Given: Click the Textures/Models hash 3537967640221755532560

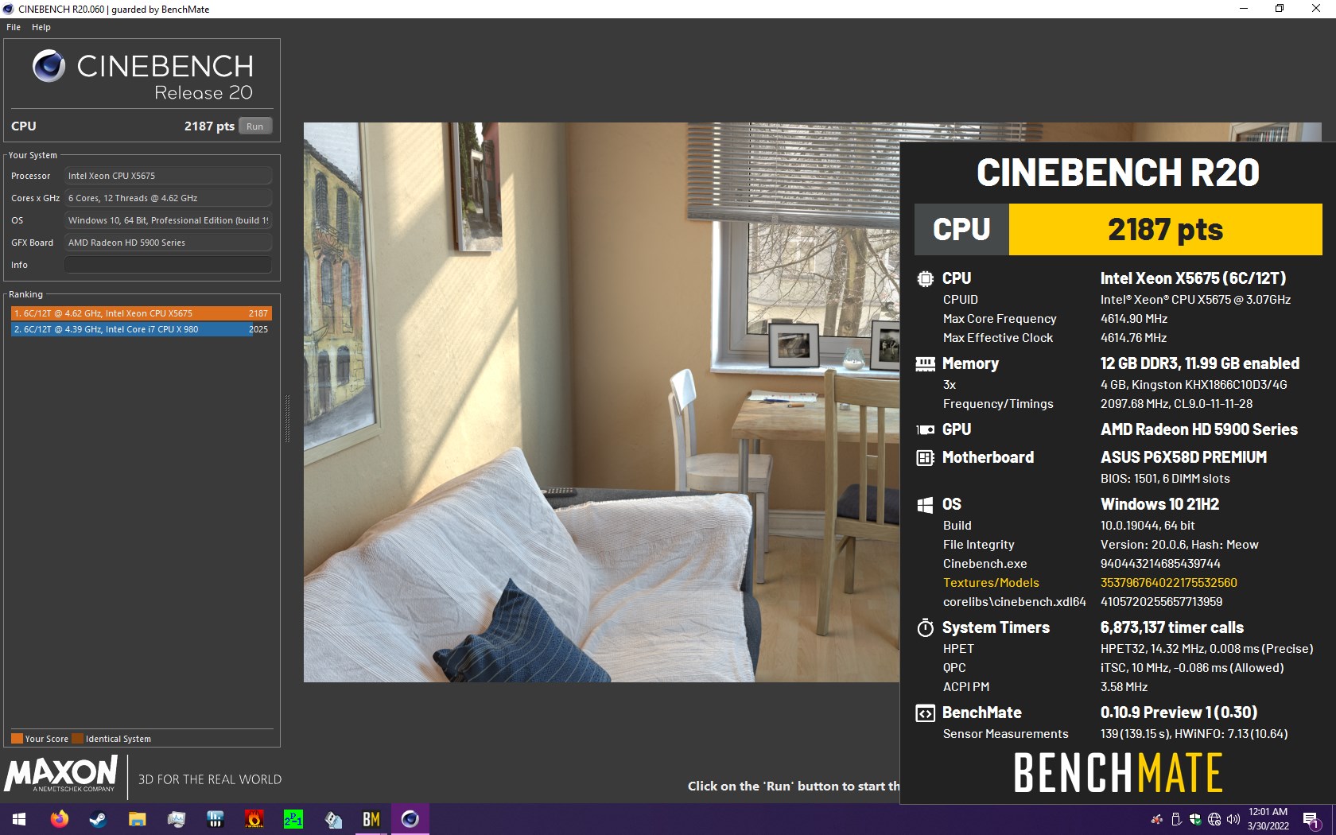Looking at the screenshot, I should coord(1168,583).
